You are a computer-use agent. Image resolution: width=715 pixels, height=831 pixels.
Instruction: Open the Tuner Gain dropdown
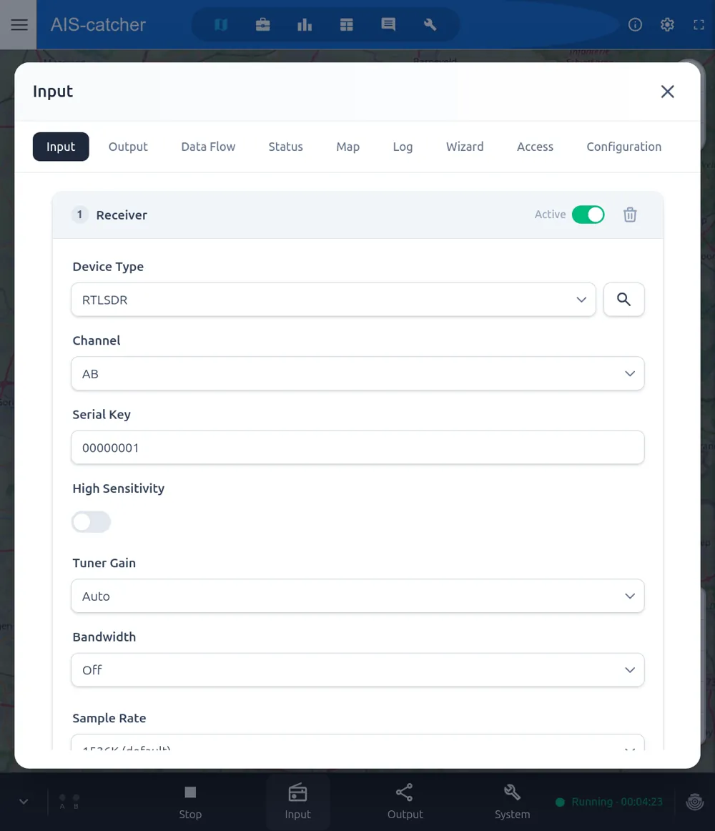[x=357, y=596]
